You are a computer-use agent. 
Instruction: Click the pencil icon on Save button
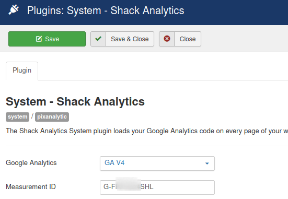tap(39, 39)
